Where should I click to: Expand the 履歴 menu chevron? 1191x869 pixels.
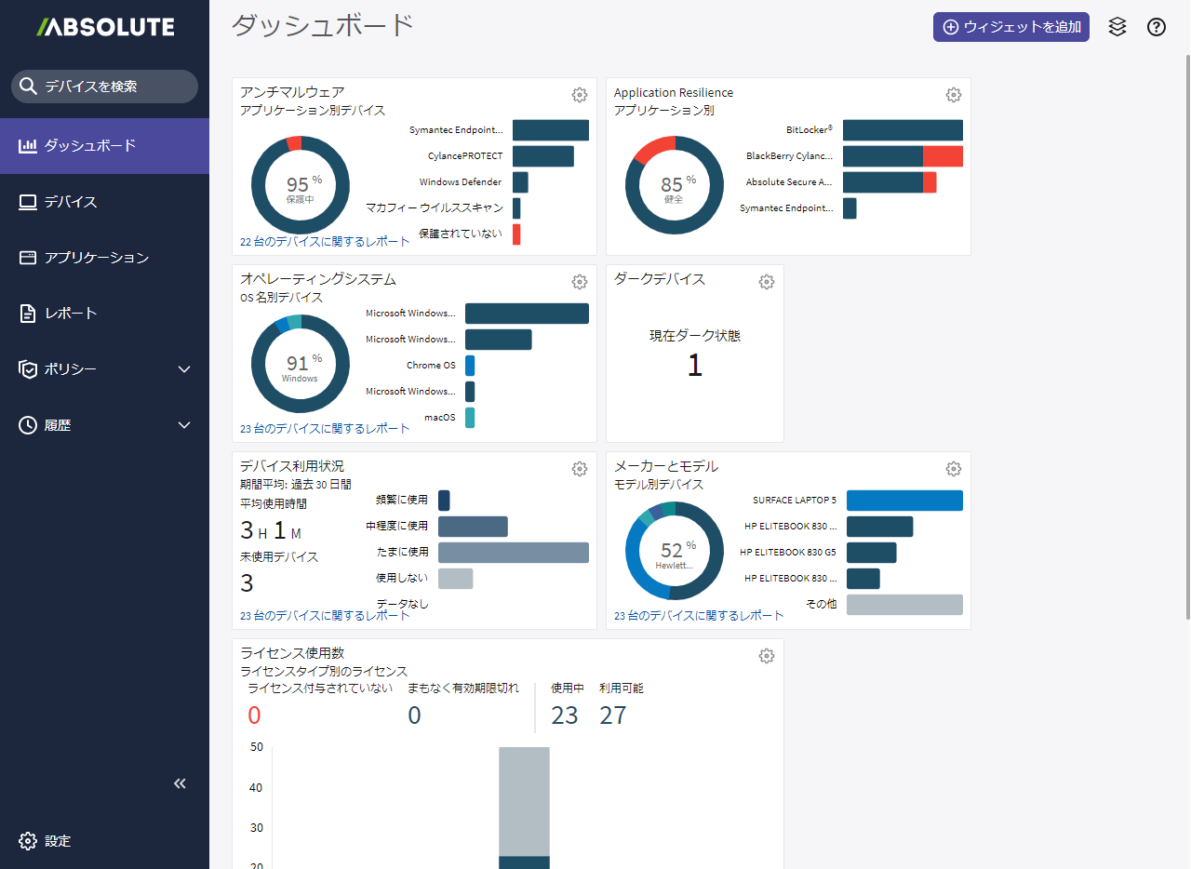184,425
